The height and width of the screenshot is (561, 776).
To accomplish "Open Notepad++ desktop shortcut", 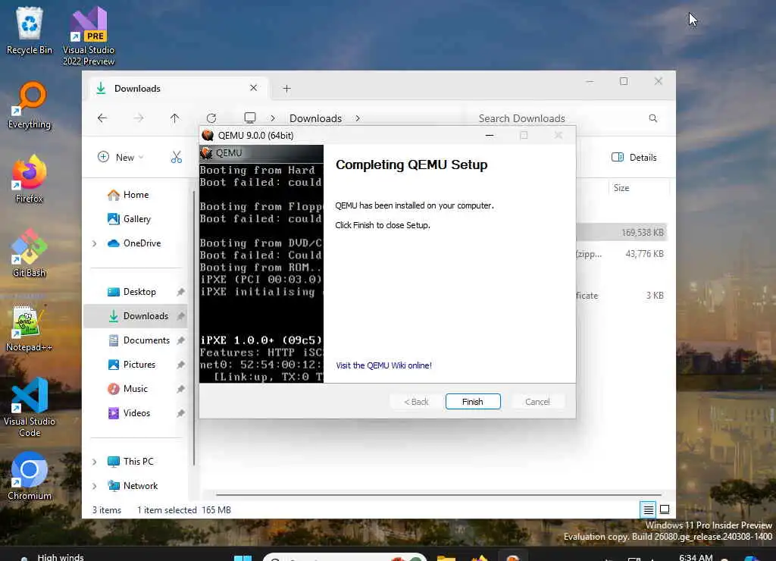I will pos(30,328).
